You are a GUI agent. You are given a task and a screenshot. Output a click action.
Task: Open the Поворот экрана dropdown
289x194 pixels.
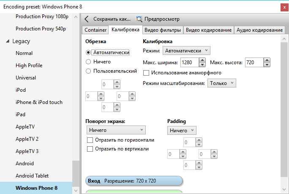(116, 130)
